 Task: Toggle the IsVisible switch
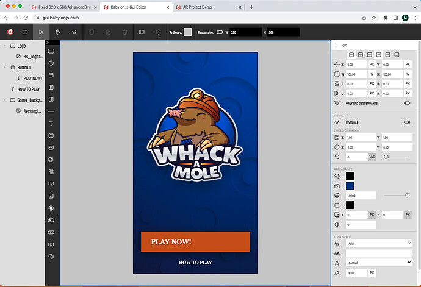point(407,122)
